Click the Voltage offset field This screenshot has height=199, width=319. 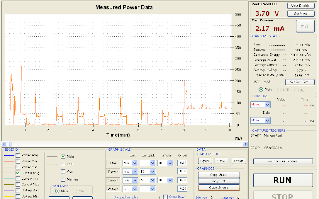(x=183, y=189)
